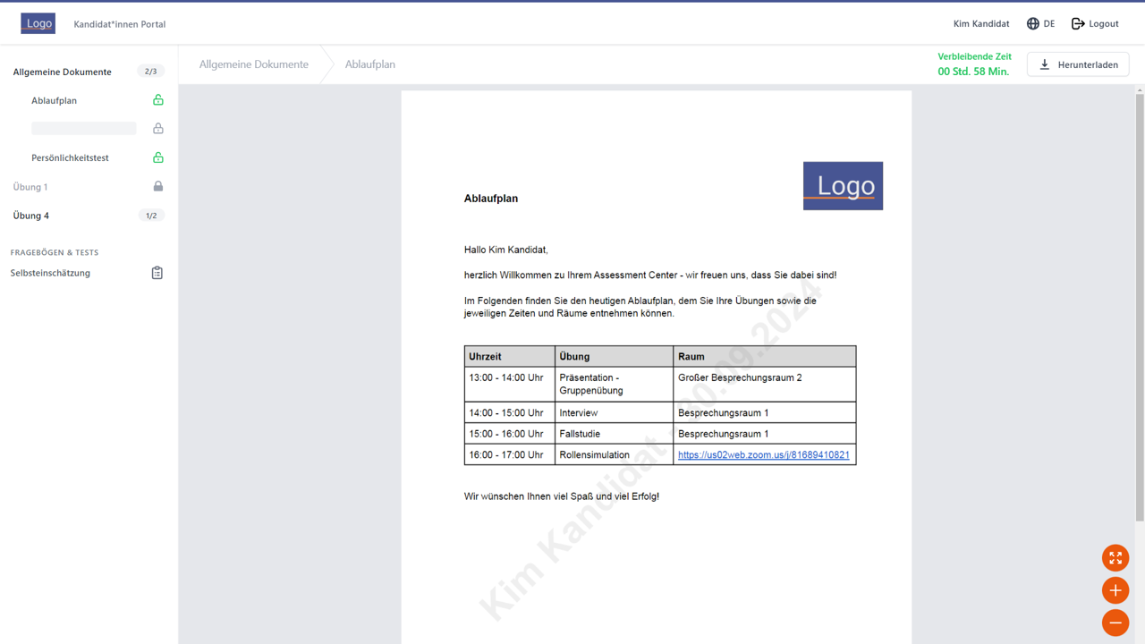Image resolution: width=1145 pixels, height=644 pixels.
Task: Click the Ablaufplan heading in the document
Action: pyautogui.click(x=491, y=199)
